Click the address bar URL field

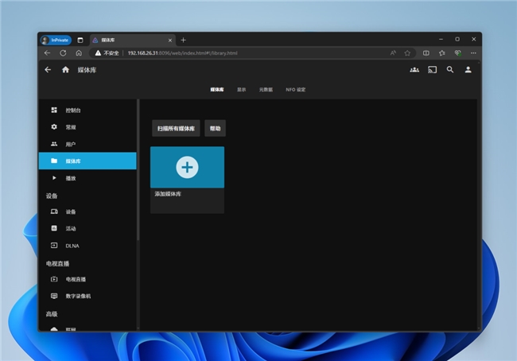(x=252, y=53)
